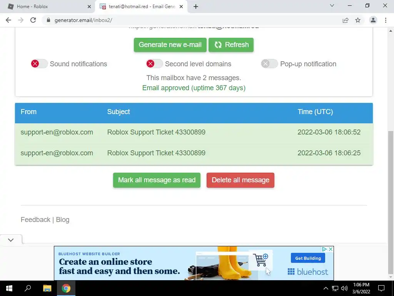Switch to the Home - Roblox tab

click(48, 7)
